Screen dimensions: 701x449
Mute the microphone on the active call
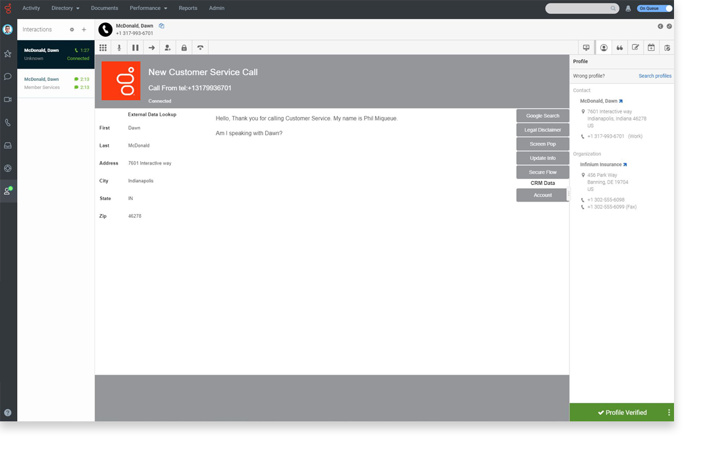[119, 47]
